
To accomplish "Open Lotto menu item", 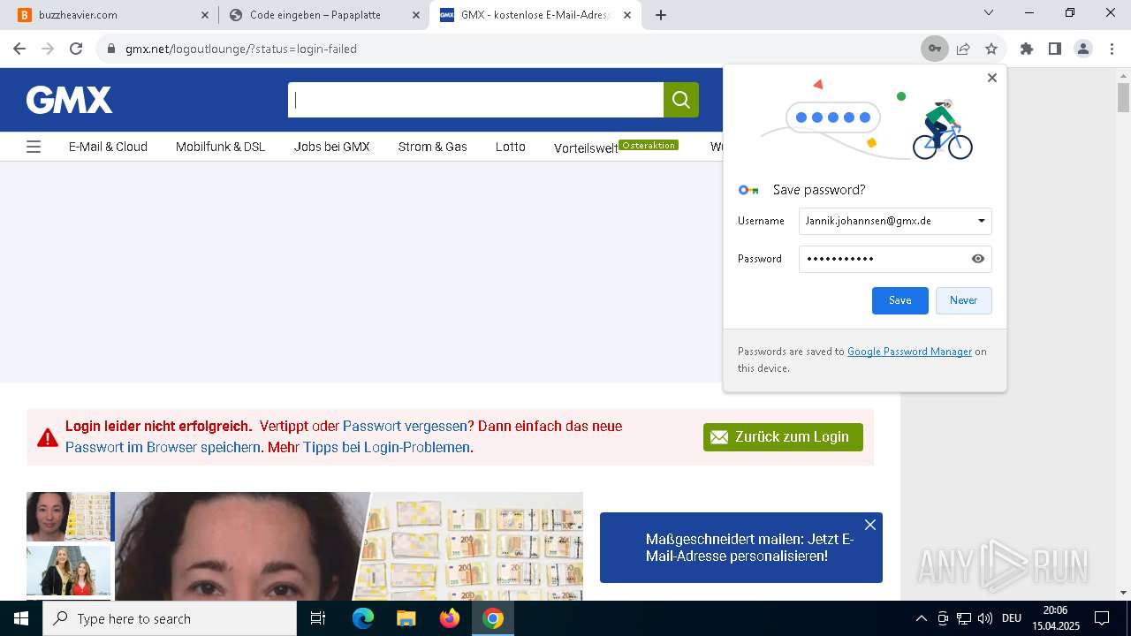I will tap(510, 147).
